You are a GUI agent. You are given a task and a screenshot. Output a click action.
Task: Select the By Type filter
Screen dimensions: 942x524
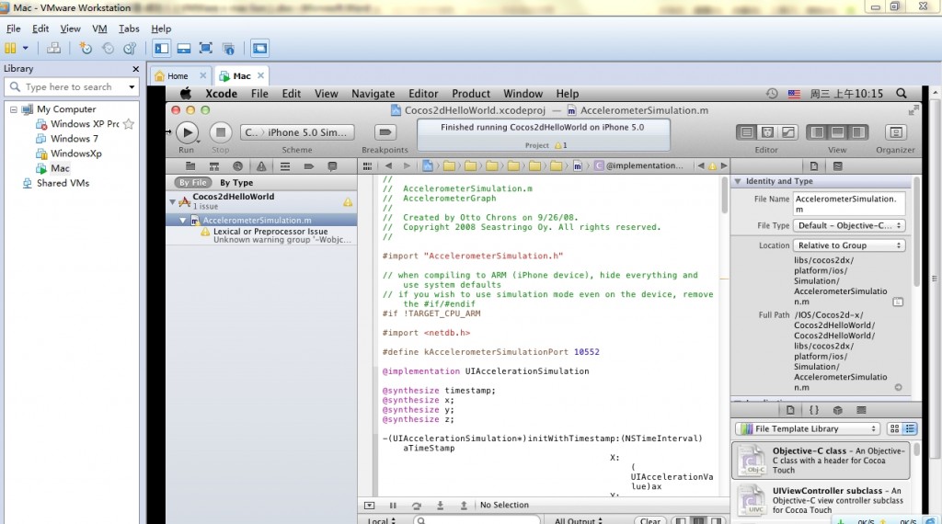pyautogui.click(x=236, y=182)
